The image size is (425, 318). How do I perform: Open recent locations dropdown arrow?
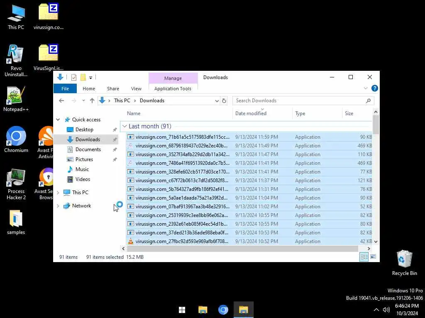click(83, 101)
